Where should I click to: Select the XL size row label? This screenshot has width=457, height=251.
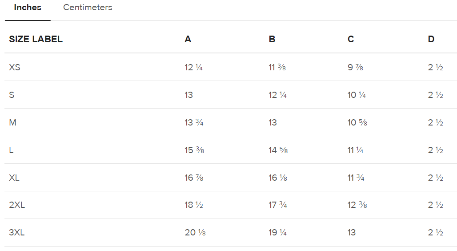click(14, 178)
